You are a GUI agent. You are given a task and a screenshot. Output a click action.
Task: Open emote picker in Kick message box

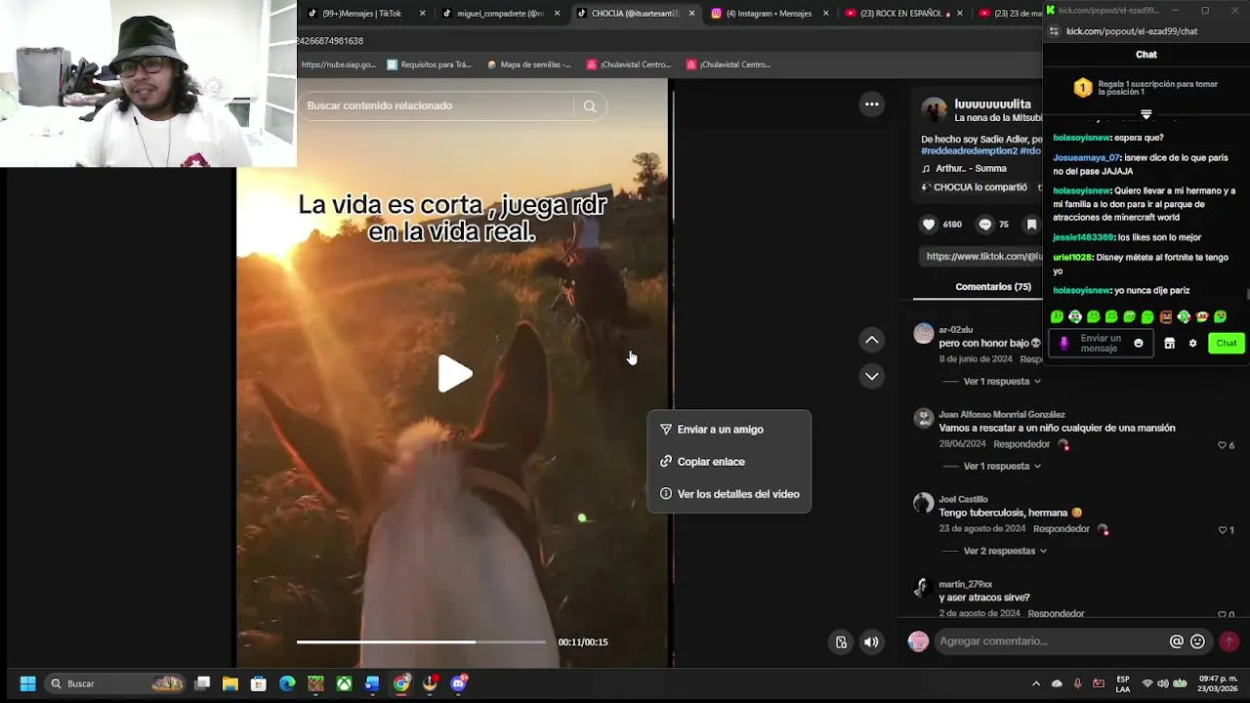coord(1138,344)
